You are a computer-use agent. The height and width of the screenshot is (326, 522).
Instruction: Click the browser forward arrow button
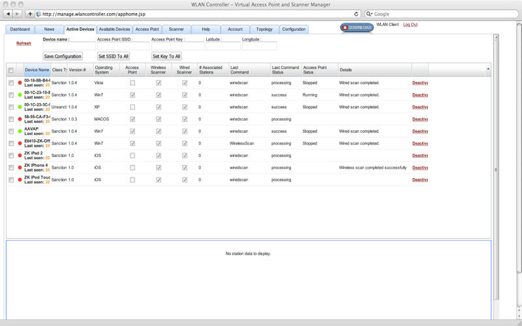[x=18, y=14]
